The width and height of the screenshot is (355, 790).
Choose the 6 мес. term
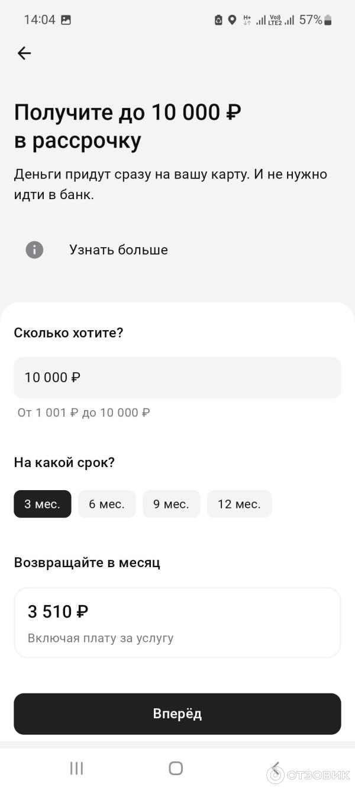(106, 504)
